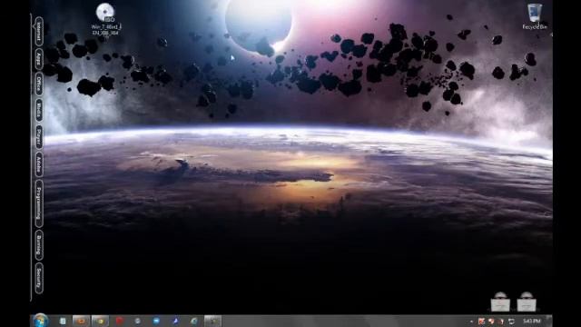Open the yellow highlighted taskbar app
The width and height of the screenshot is (581, 327).
[101, 321]
